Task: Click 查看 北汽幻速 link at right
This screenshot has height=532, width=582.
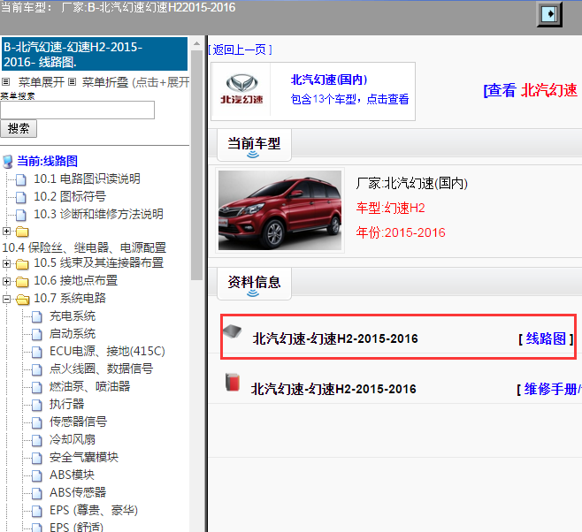Action: (532, 90)
